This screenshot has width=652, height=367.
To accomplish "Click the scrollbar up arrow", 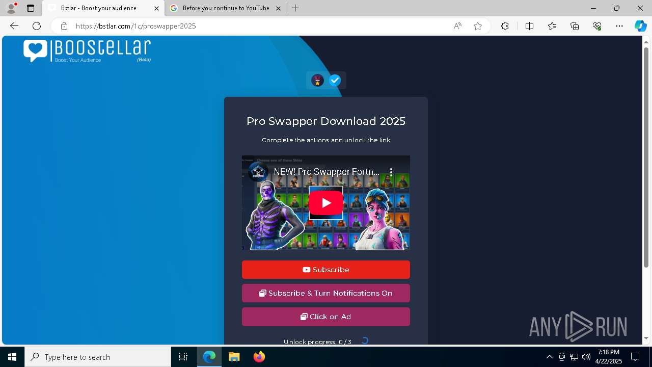I will 646,41.
